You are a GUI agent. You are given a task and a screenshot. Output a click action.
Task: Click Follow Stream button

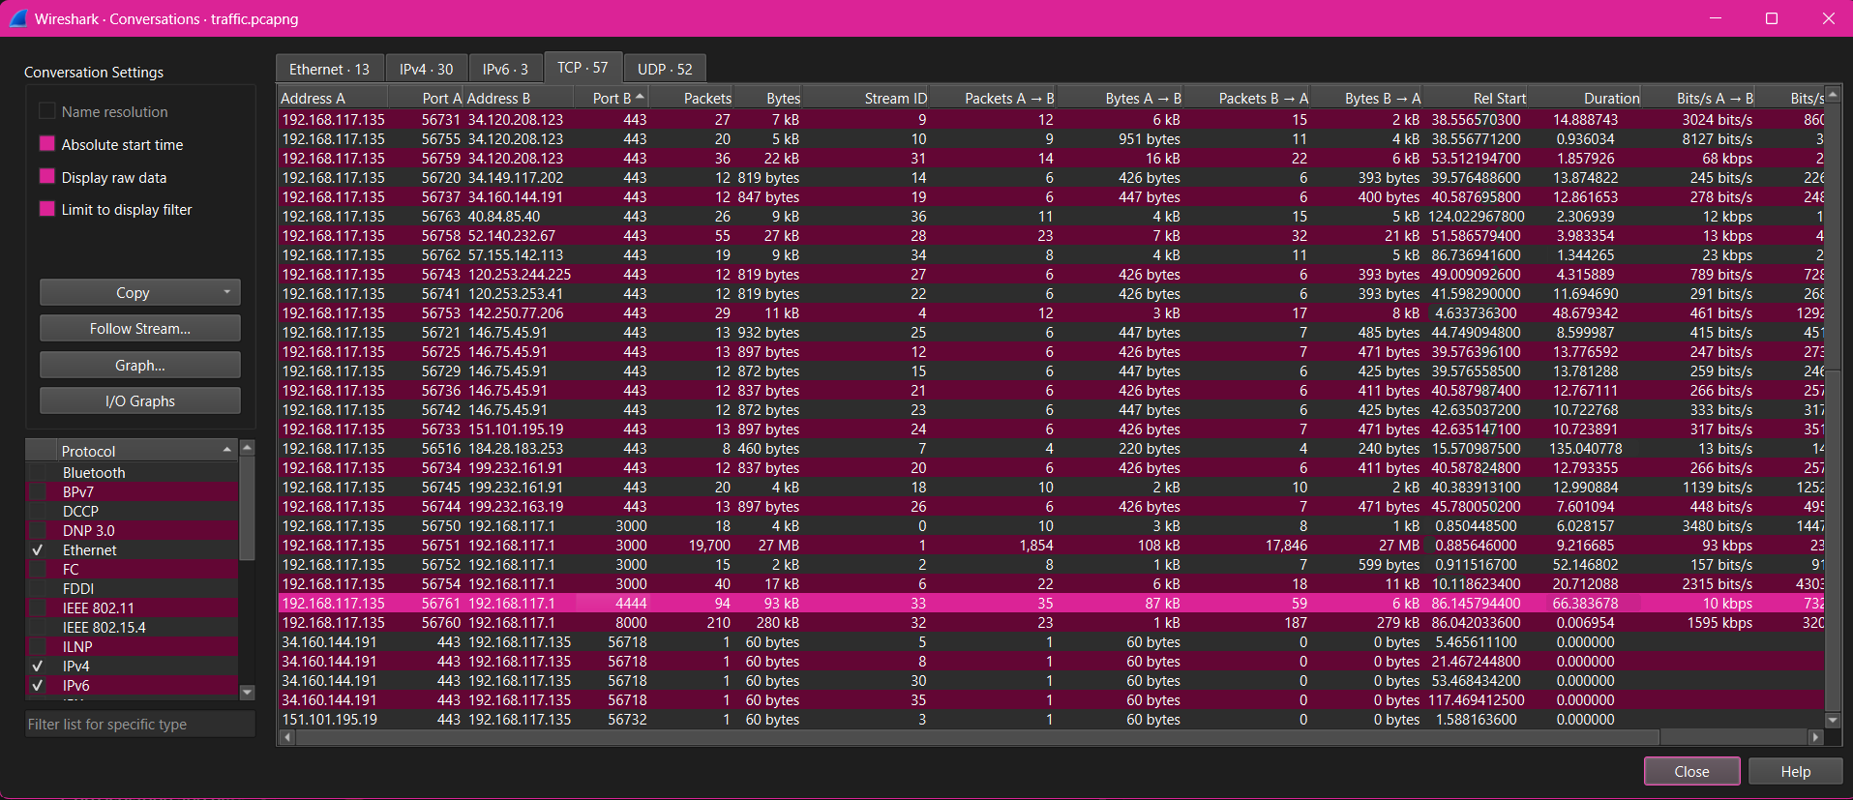coord(140,329)
